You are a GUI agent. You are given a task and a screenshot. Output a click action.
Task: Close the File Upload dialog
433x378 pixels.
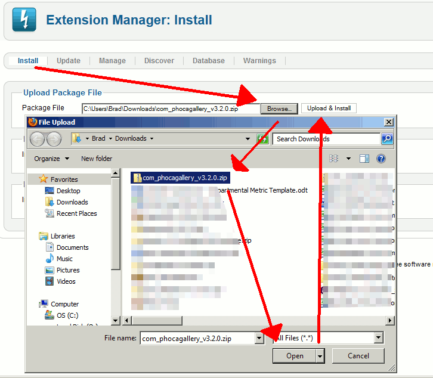click(388, 122)
